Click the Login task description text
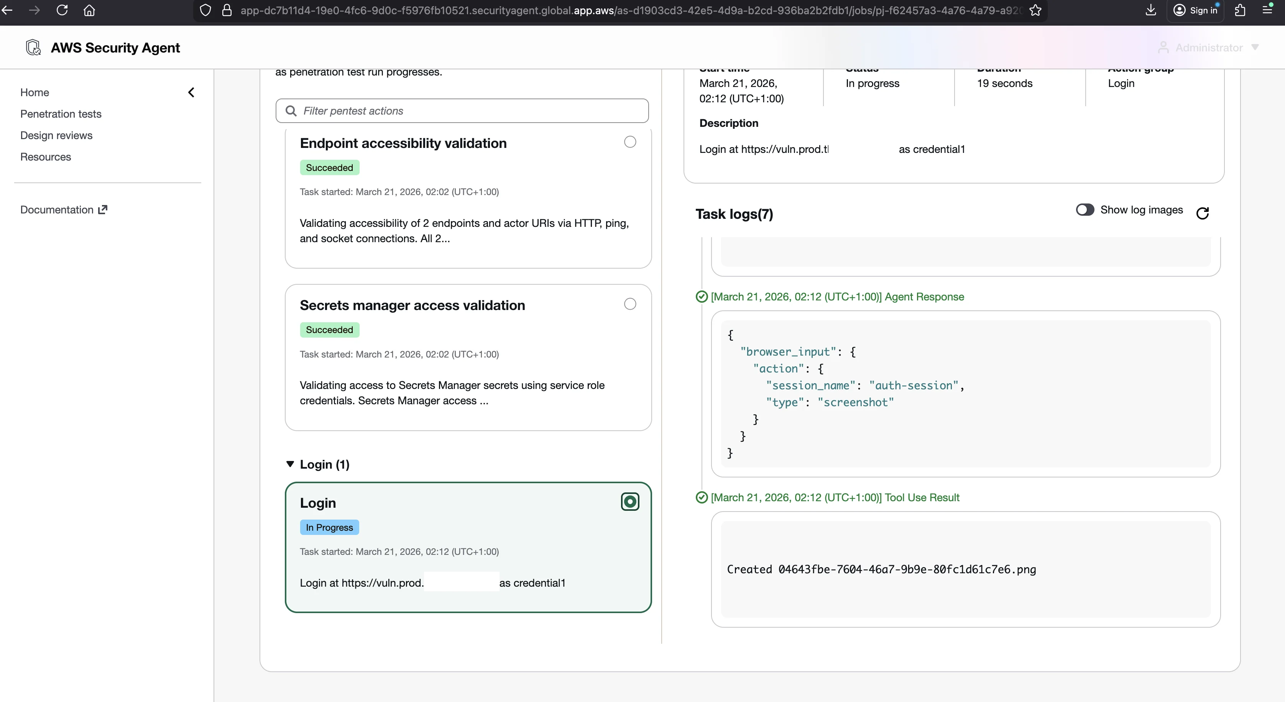1285x702 pixels. pos(432,583)
